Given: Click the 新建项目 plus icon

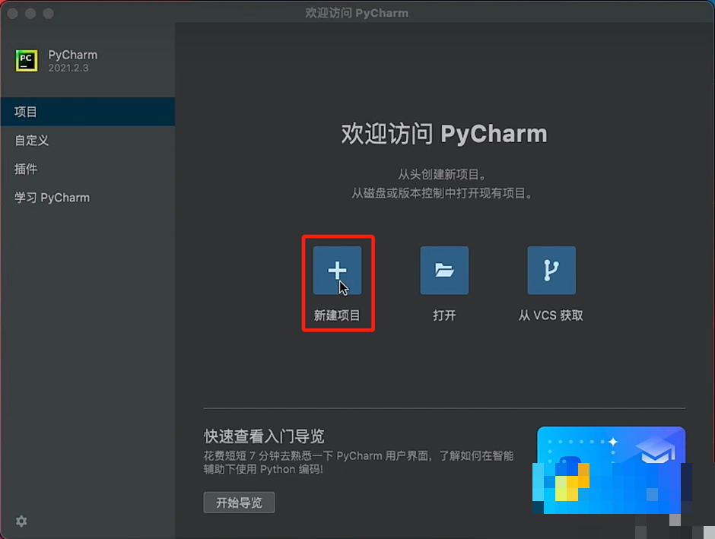Looking at the screenshot, I should [x=337, y=270].
